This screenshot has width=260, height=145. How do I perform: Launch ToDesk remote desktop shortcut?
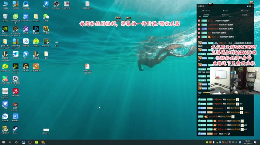(x=16, y=55)
